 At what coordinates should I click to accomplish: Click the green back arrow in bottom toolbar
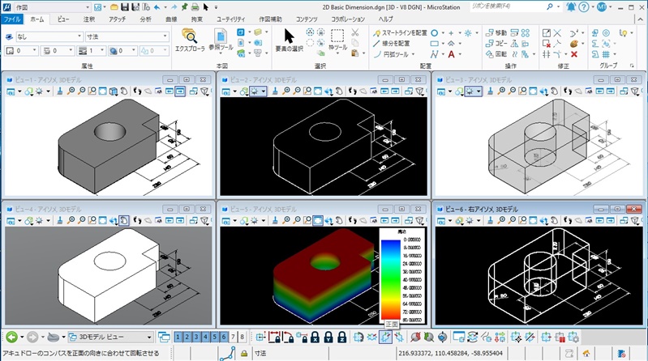11,337
